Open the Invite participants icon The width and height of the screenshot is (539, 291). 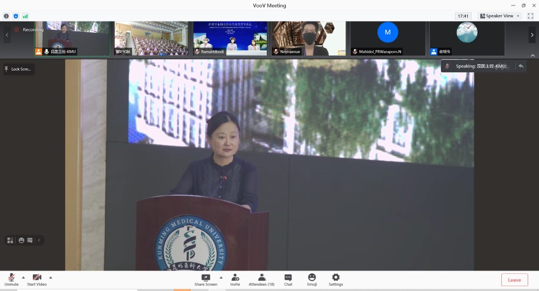click(235, 278)
